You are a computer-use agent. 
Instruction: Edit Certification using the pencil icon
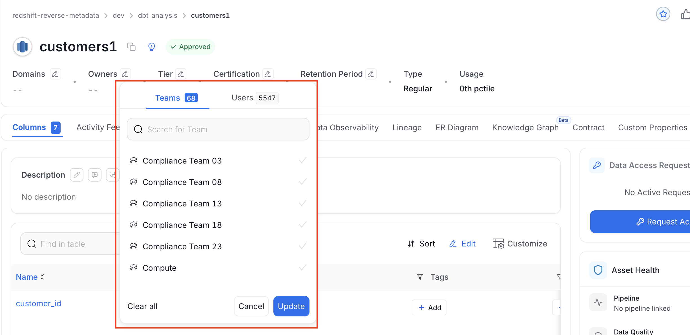point(268,74)
